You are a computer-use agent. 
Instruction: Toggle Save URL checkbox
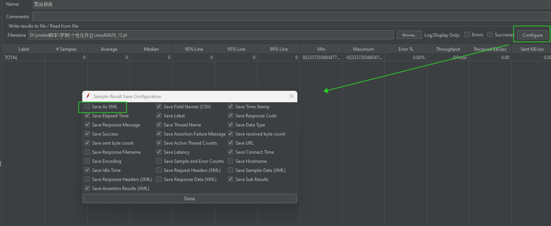click(x=231, y=143)
